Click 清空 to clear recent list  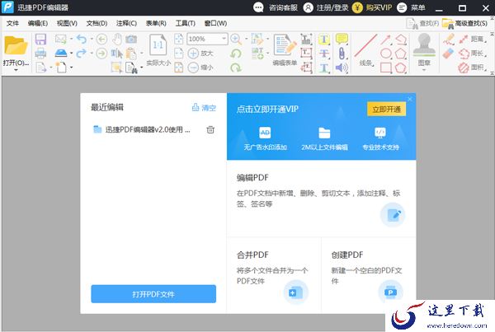204,108
